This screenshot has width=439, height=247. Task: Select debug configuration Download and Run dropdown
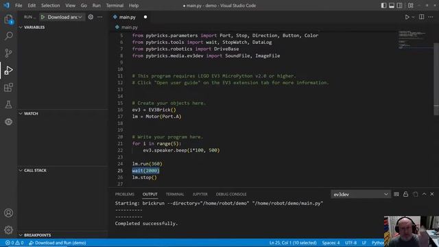click(64, 17)
